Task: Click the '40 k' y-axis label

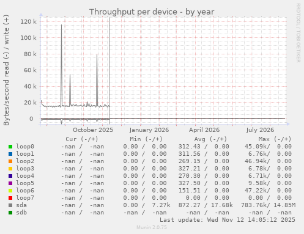Action: 30,86
